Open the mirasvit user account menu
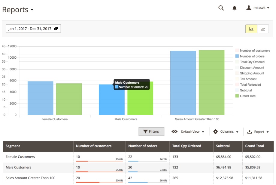This screenshot has width=276, height=185. coord(260,8)
